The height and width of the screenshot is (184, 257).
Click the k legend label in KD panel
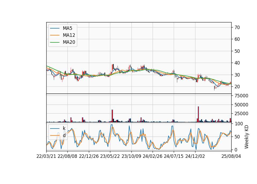click(64, 128)
